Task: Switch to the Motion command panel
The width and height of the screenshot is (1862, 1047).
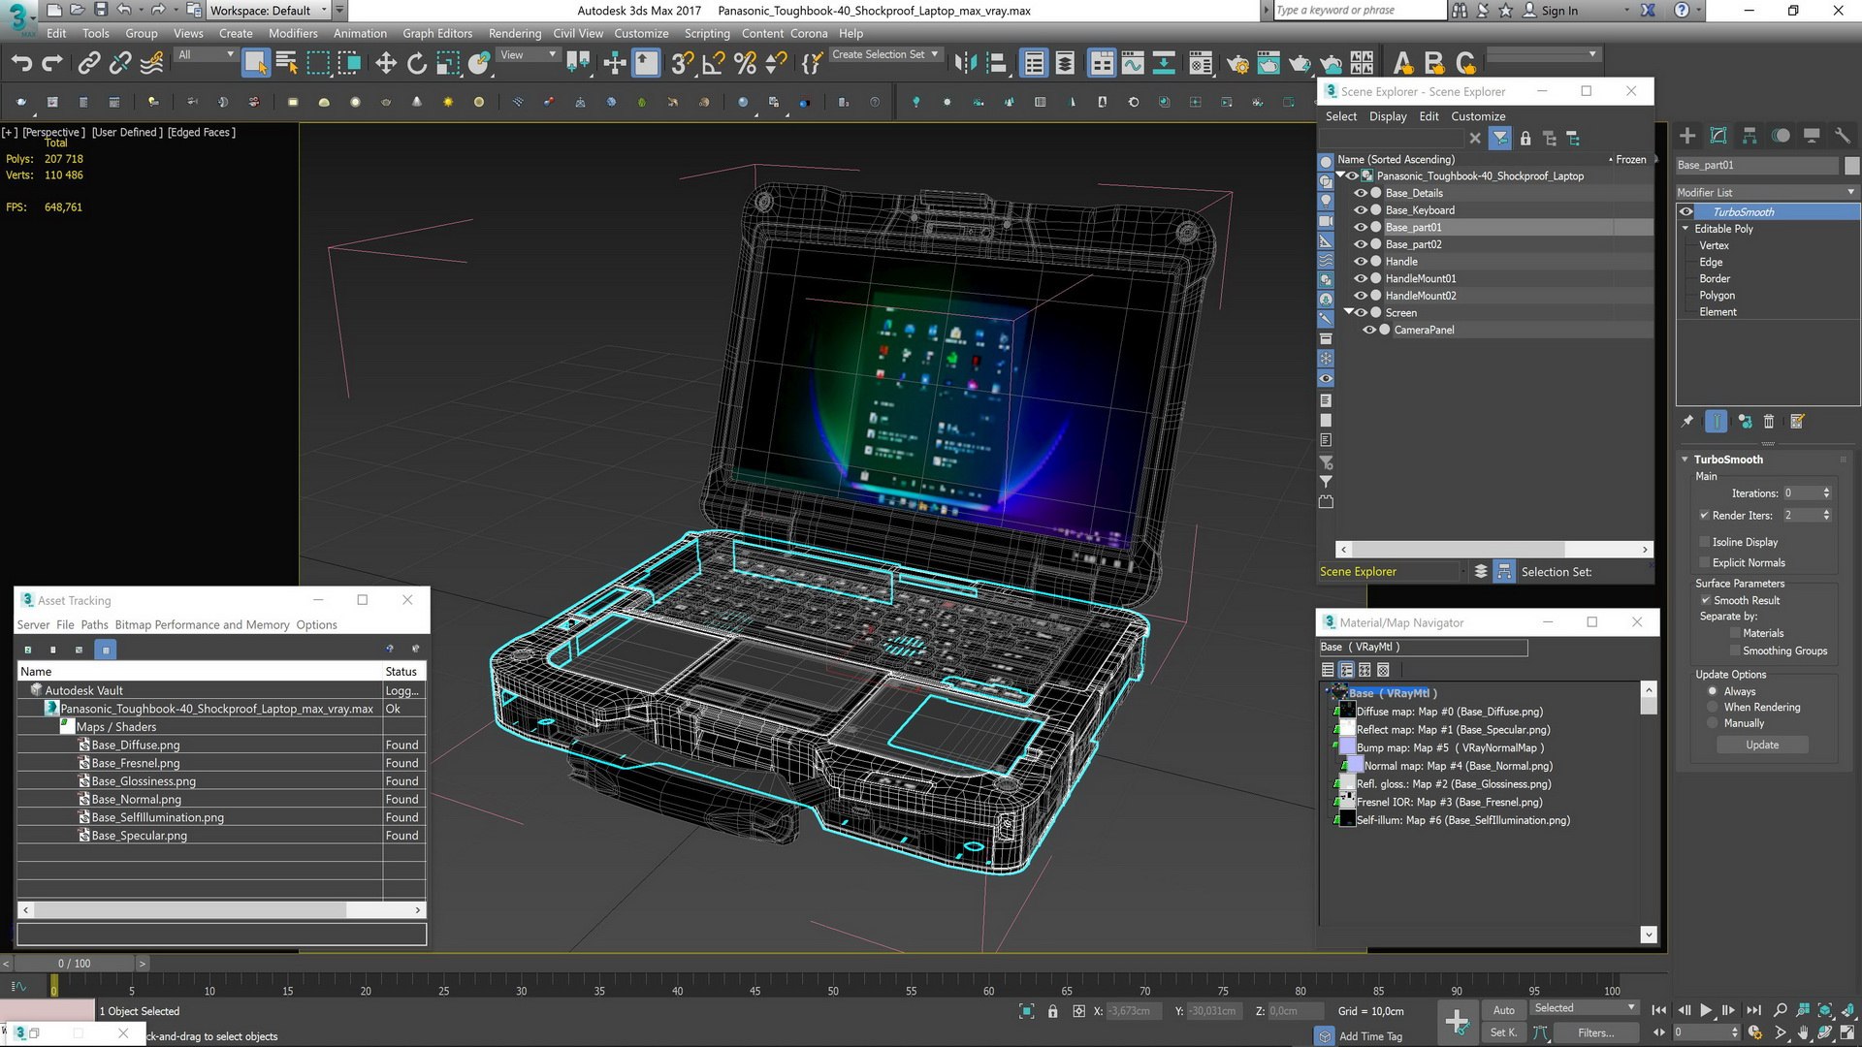Action: click(x=1781, y=136)
